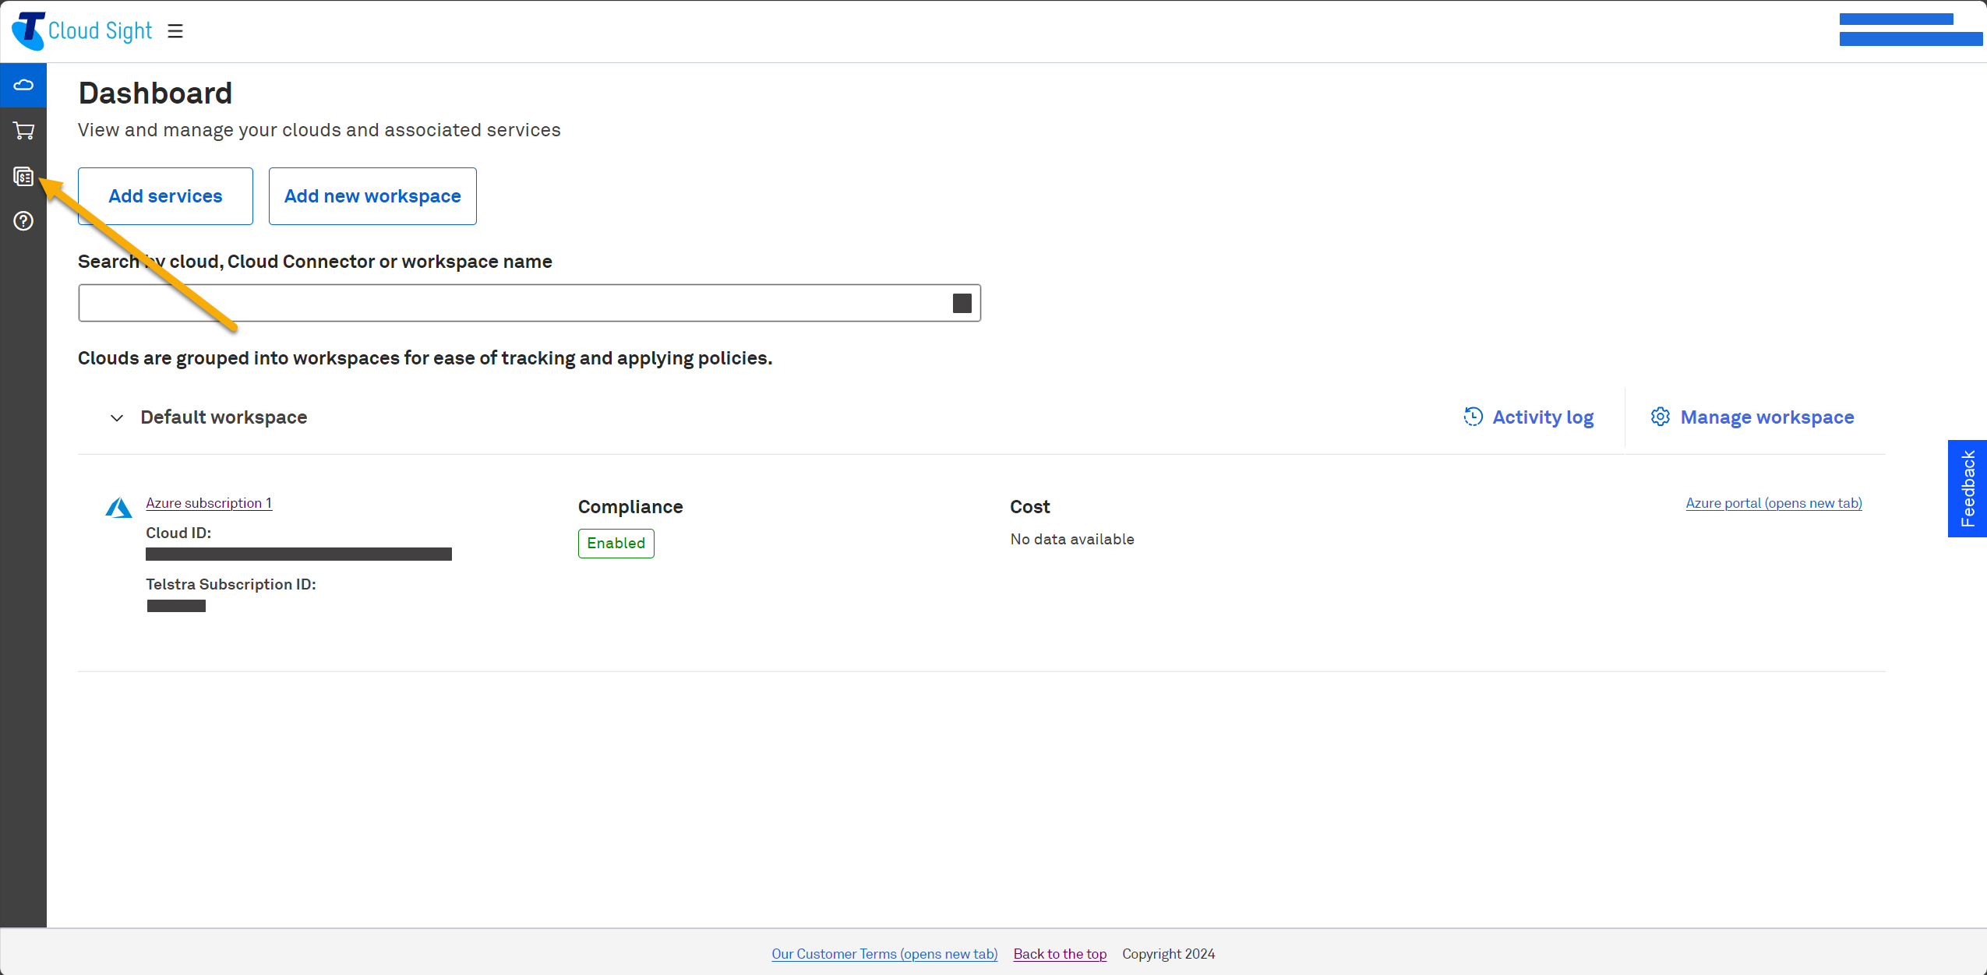Click the Azure logo icon
The width and height of the screenshot is (1987, 975).
click(x=118, y=508)
